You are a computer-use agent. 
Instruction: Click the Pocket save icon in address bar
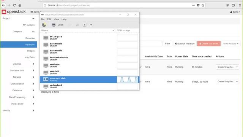pos(198,5)
